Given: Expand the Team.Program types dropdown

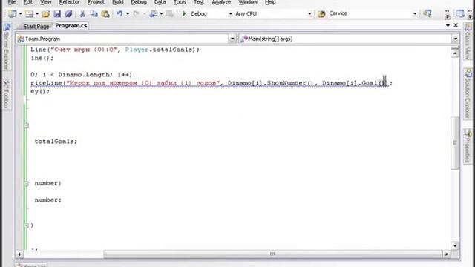Looking at the screenshot, I should point(232,39).
